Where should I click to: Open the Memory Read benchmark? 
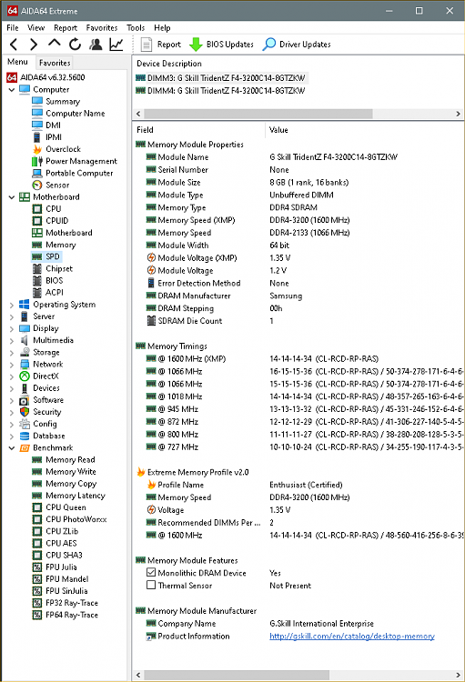click(x=64, y=460)
